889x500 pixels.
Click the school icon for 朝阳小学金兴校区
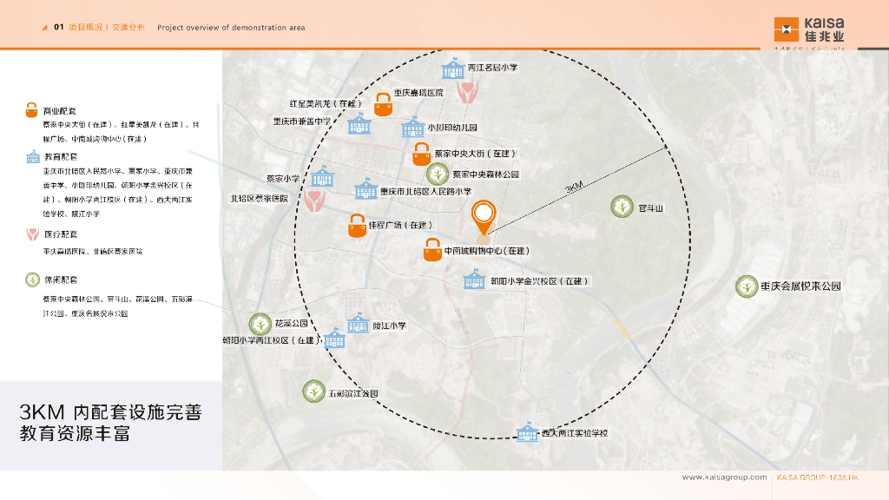pos(475,279)
